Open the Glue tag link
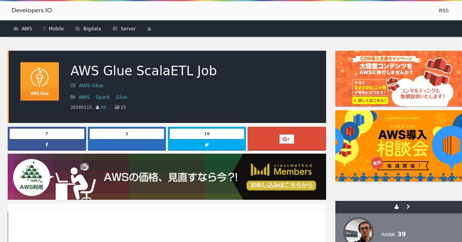Viewport: 462px width, 242px height. click(x=122, y=97)
